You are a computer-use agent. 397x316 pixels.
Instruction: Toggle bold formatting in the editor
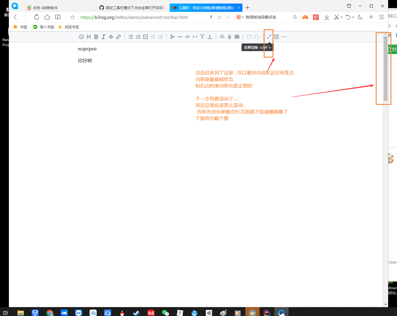(96, 37)
